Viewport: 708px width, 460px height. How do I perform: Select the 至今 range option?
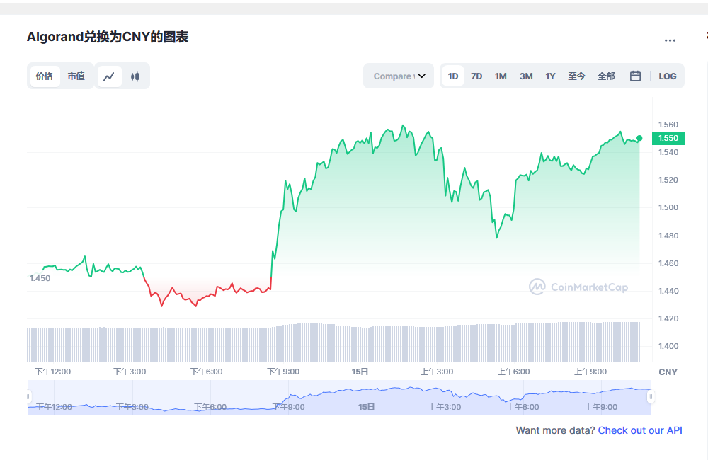(577, 76)
